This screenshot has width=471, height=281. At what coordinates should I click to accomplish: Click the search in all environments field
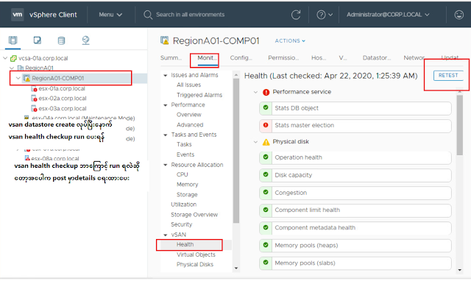pos(190,15)
